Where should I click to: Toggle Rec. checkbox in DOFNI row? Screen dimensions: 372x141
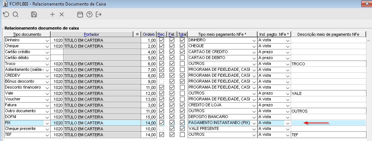(x=161, y=117)
